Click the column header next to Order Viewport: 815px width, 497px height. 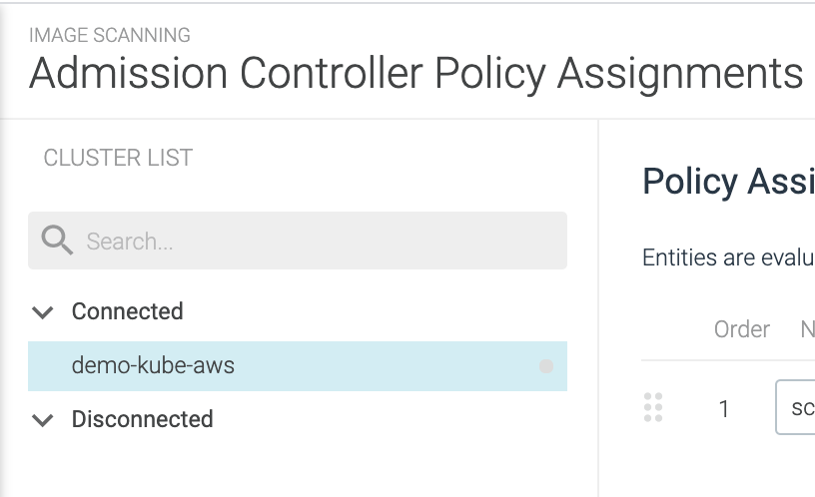point(807,329)
